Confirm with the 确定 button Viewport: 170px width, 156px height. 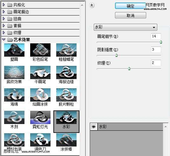point(130,6)
